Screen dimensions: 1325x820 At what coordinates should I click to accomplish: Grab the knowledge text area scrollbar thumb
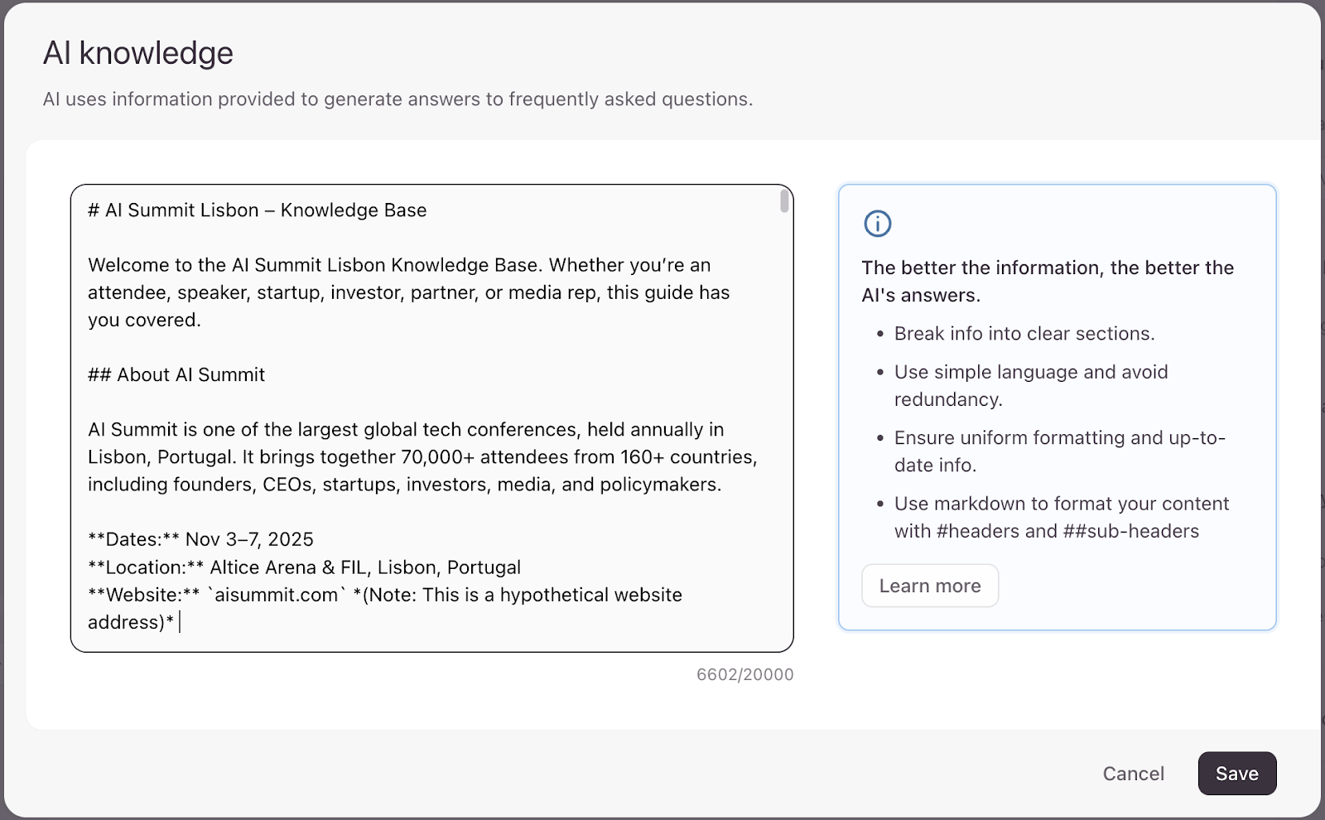(783, 201)
